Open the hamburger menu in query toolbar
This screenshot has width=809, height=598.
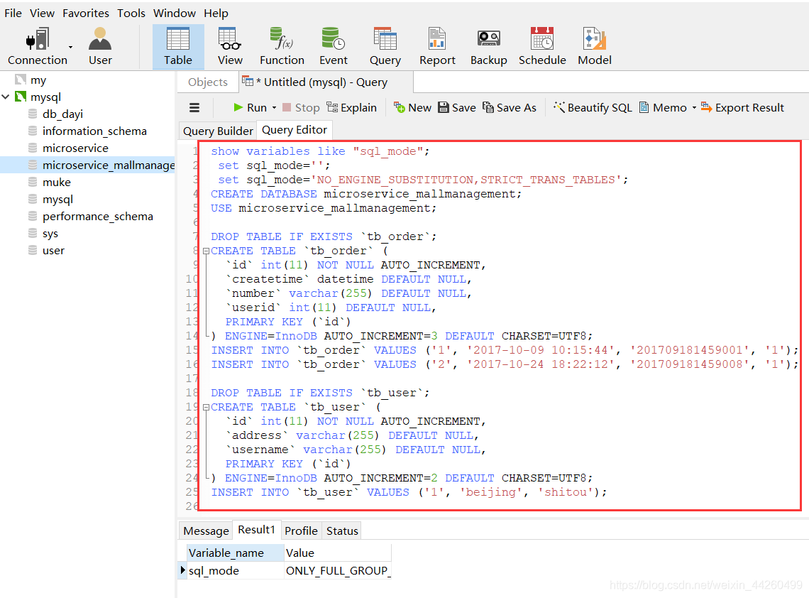pos(194,107)
